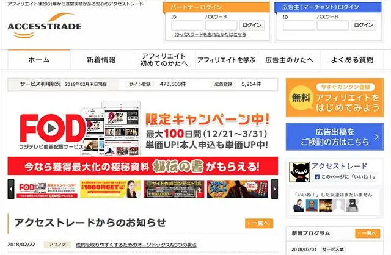Click the サービス業 tag in 新着プログラム
The width and height of the screenshot is (391, 255).
point(332,250)
